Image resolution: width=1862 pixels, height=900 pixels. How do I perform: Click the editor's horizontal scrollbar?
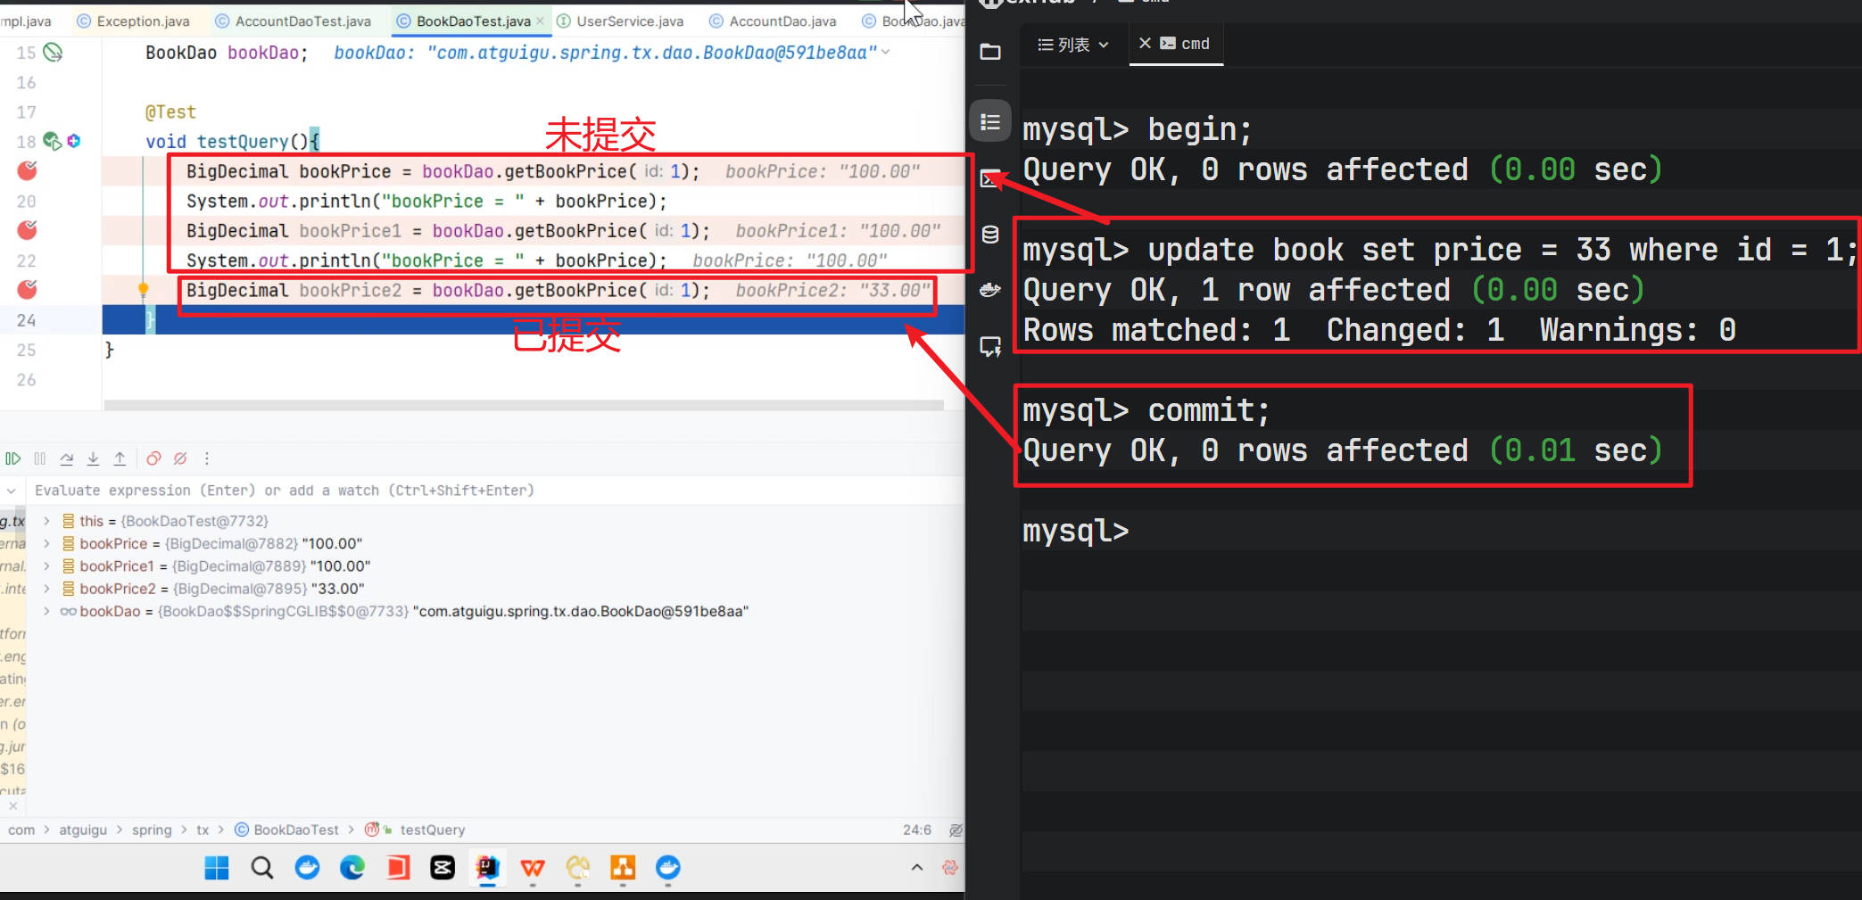coord(523,405)
